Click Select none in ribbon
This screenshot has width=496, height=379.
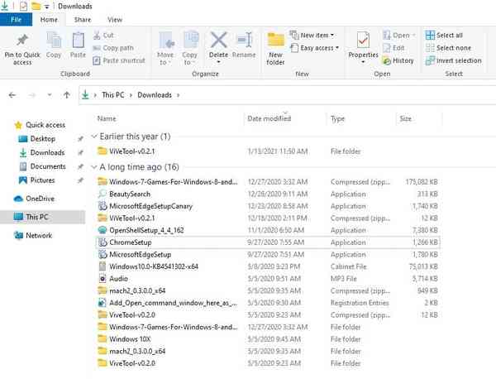point(449,48)
